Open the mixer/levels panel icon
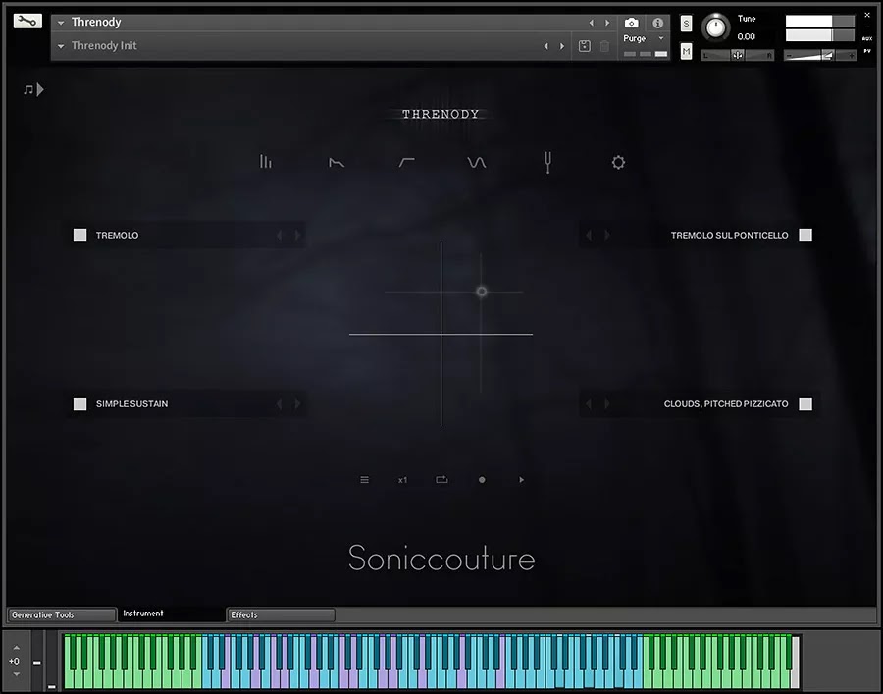Viewport: 883px width, 694px height. pyautogui.click(x=266, y=162)
